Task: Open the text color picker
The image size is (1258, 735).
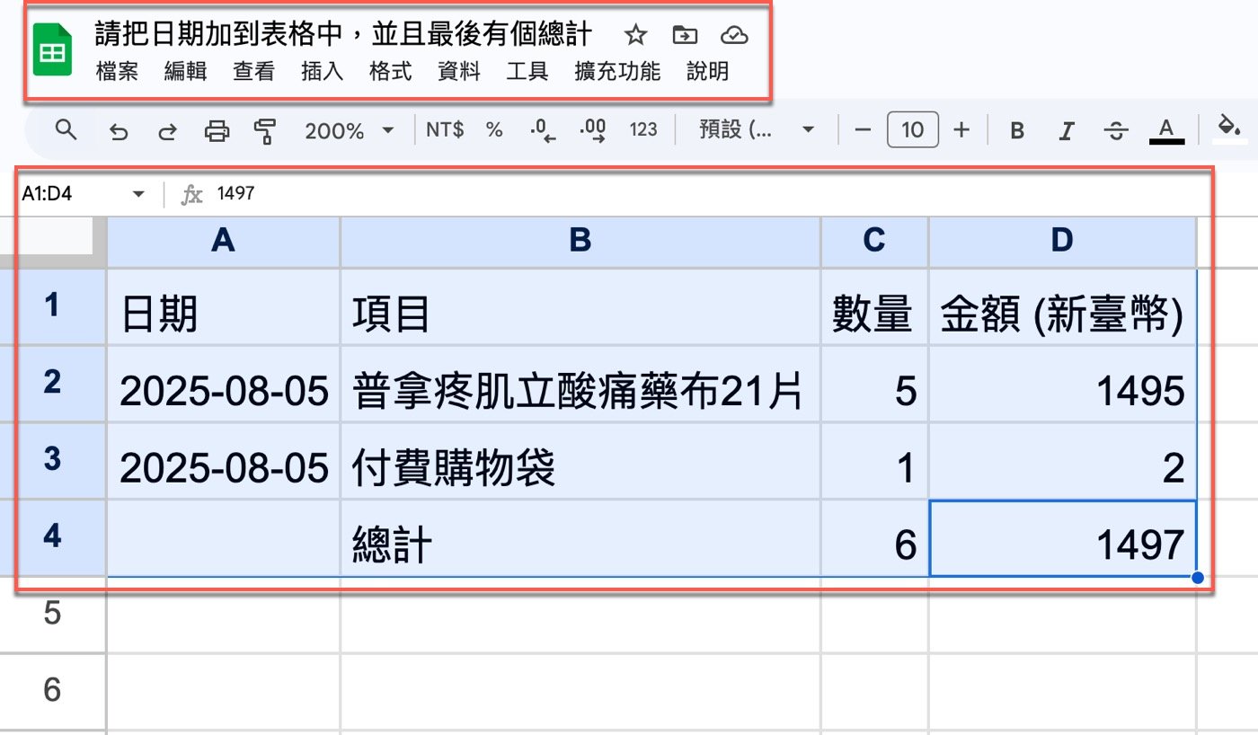Action: click(1166, 131)
